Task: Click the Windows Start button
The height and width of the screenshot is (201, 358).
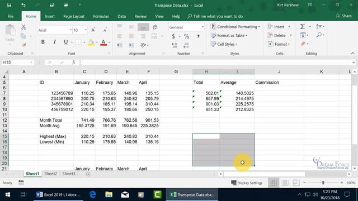Action: tap(7, 195)
